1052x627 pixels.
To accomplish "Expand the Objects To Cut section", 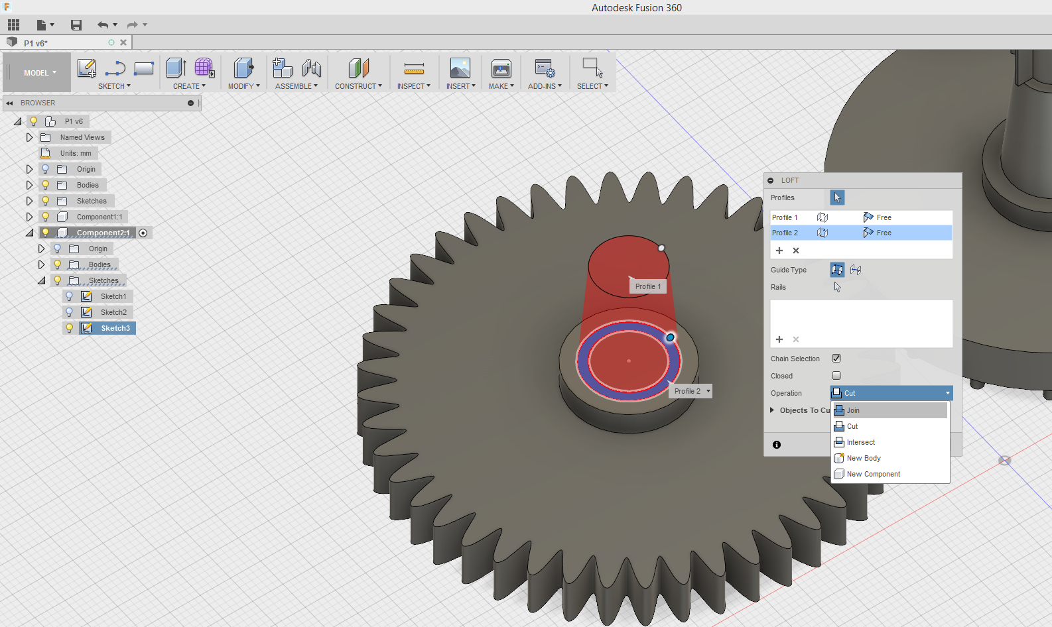I will tap(772, 410).
